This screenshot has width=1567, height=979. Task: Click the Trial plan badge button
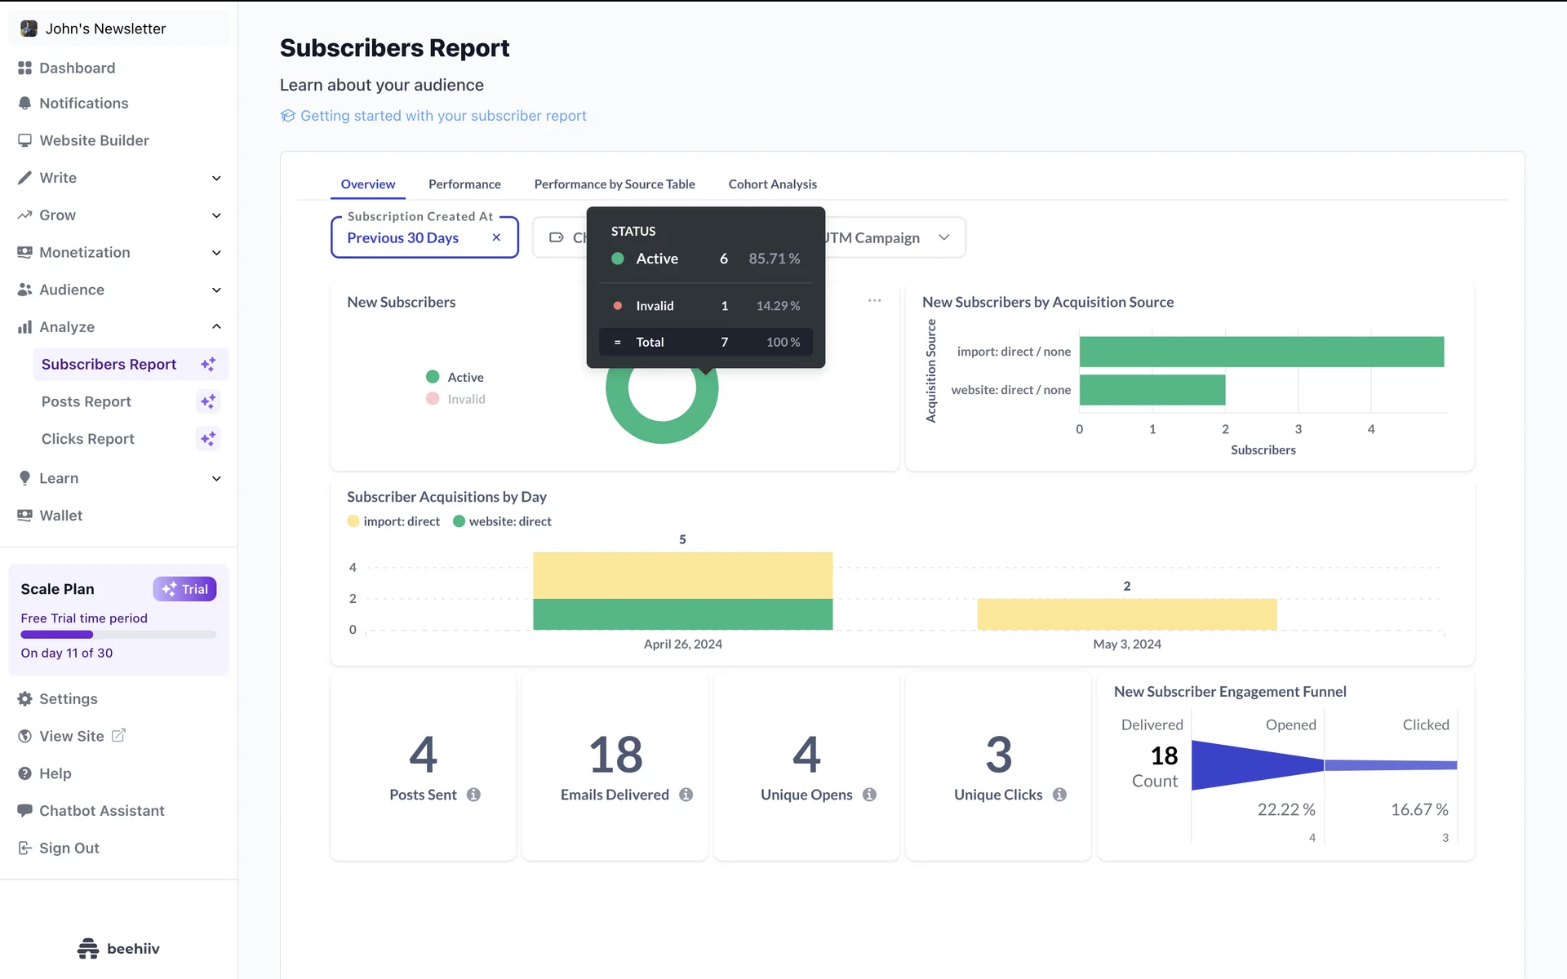click(184, 589)
